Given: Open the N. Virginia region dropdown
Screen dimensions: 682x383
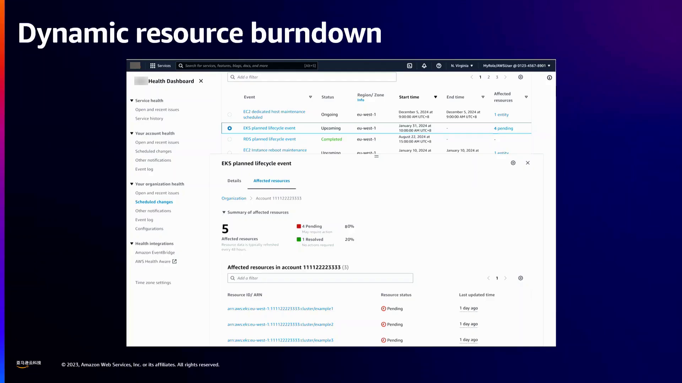Looking at the screenshot, I should pyautogui.click(x=462, y=66).
